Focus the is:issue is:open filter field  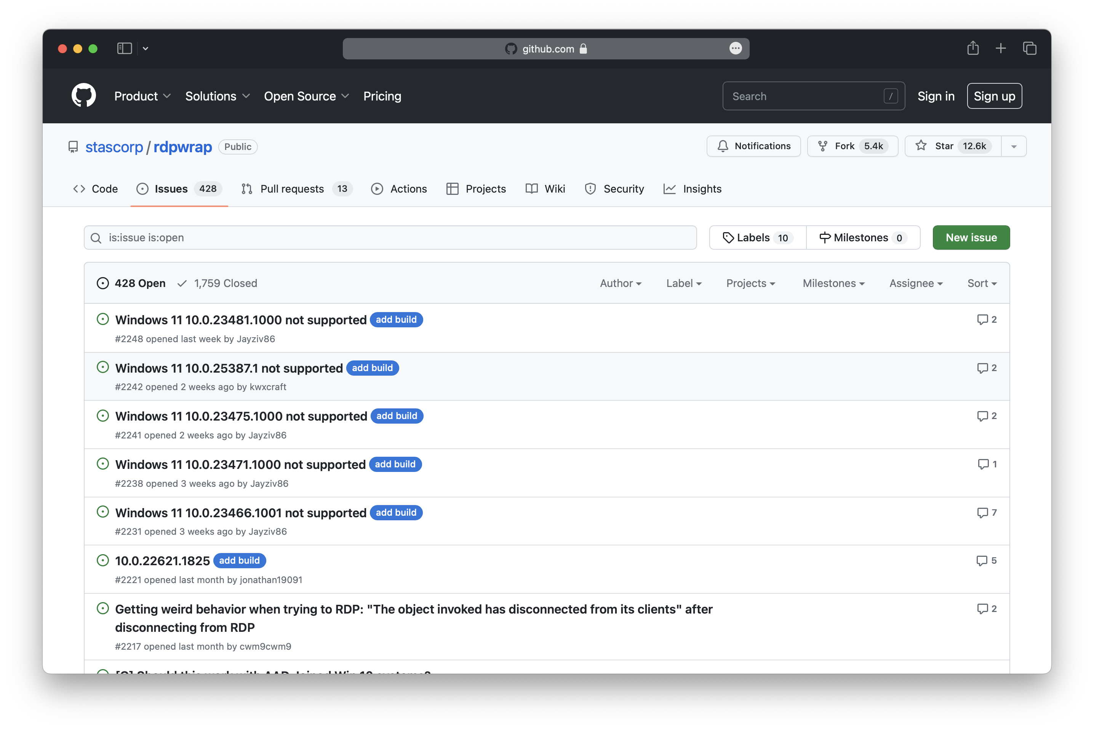[390, 238]
